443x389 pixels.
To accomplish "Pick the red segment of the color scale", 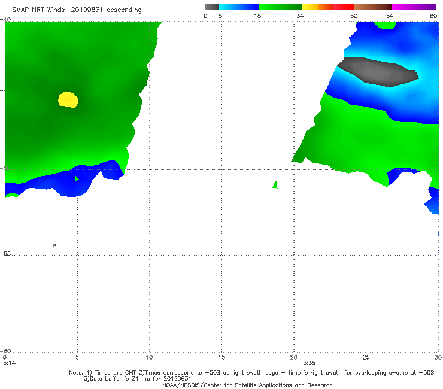I will [x=344, y=7].
